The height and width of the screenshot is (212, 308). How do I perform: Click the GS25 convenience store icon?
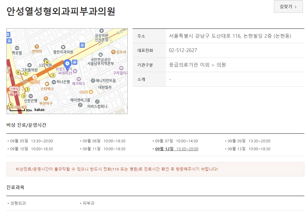click(x=91, y=92)
